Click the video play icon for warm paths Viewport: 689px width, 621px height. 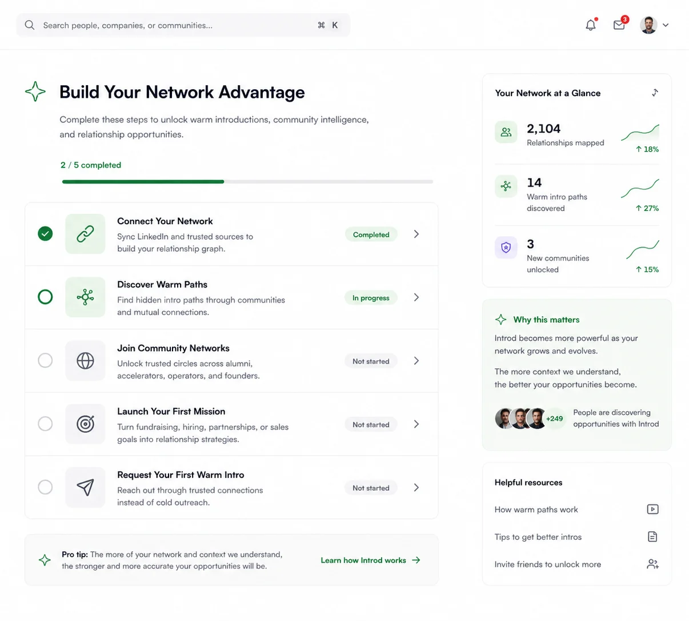point(652,509)
